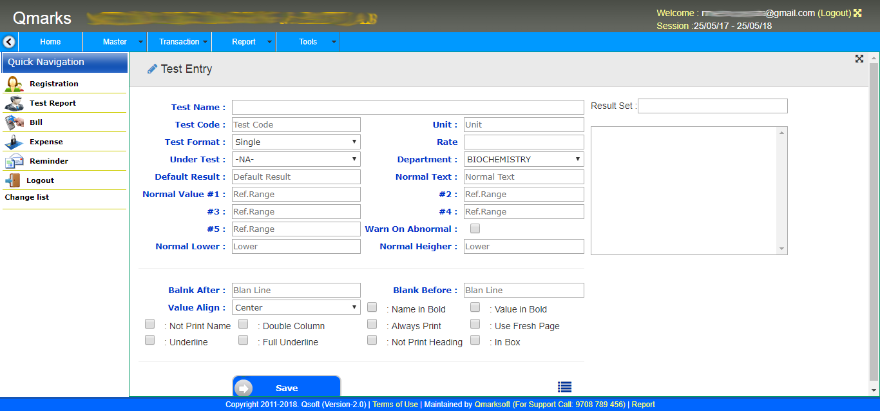The height and width of the screenshot is (411, 880).
Task: Expand the Department dropdown showing BIOCHEMISTRY
Action: tap(523, 158)
